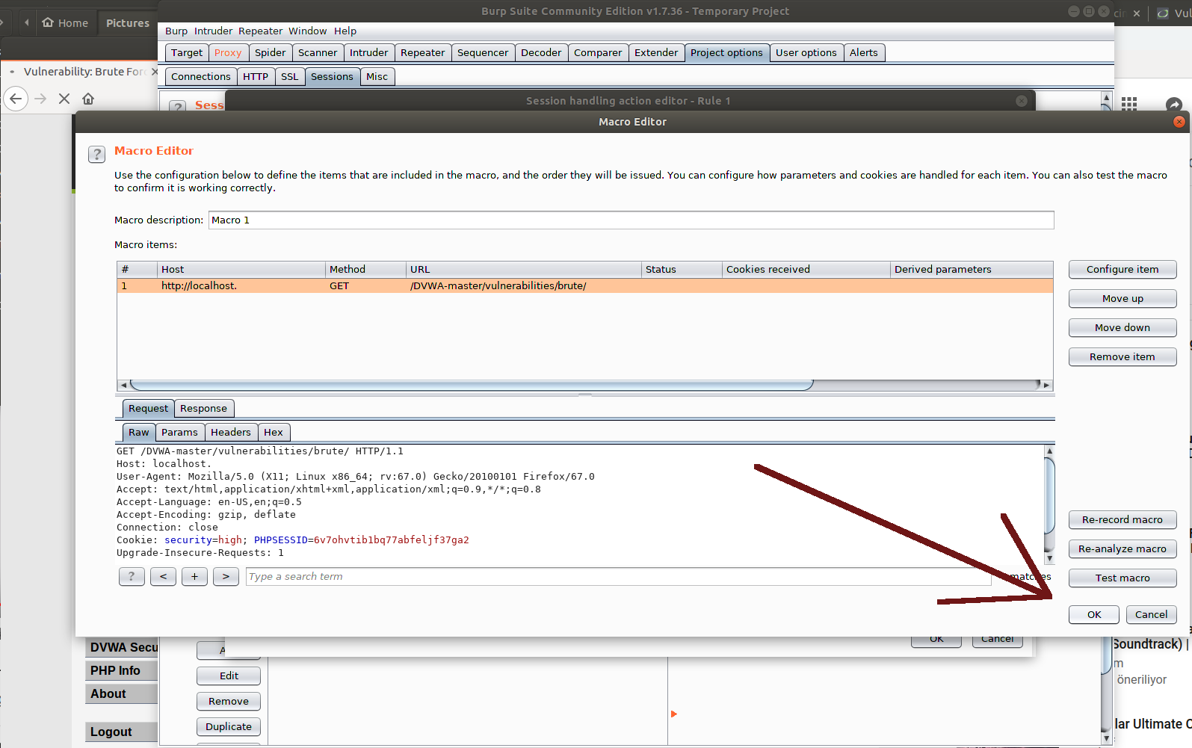Switch to User options tab
The image size is (1192, 748).
[806, 52]
